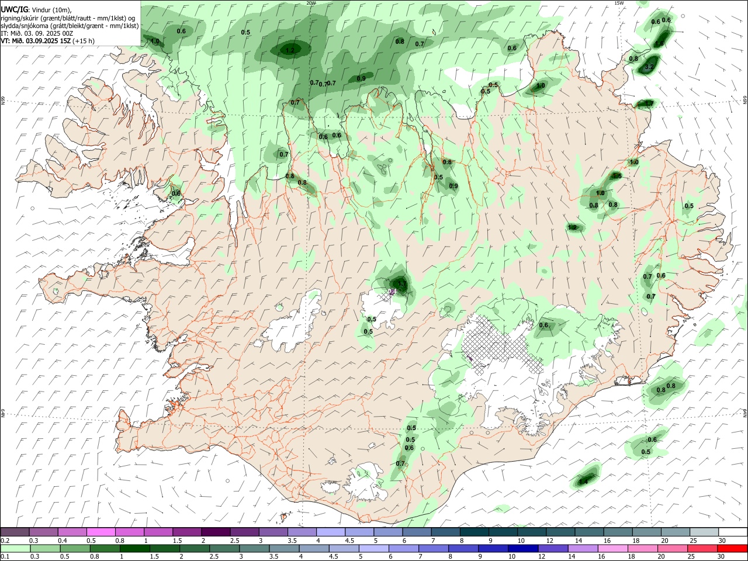Click the 20W longitude label at the top edge
748x561 pixels.
point(311,3)
